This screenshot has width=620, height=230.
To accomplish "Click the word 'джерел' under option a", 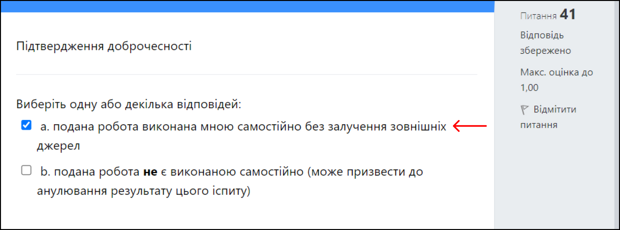I will [x=58, y=146].
